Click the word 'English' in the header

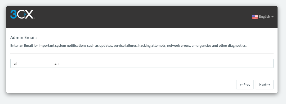click(x=264, y=17)
